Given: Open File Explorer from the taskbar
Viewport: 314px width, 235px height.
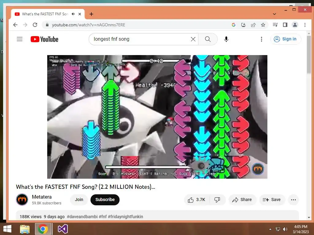Looking at the screenshot, I should (x=25, y=229).
